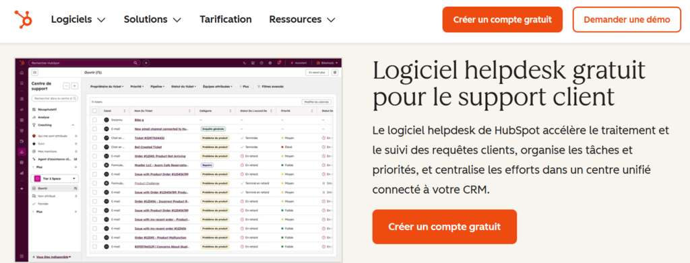Click the home icon in the purple sidebar
Image resolution: width=690 pixels, height=263 pixels.
pyautogui.click(x=22, y=73)
